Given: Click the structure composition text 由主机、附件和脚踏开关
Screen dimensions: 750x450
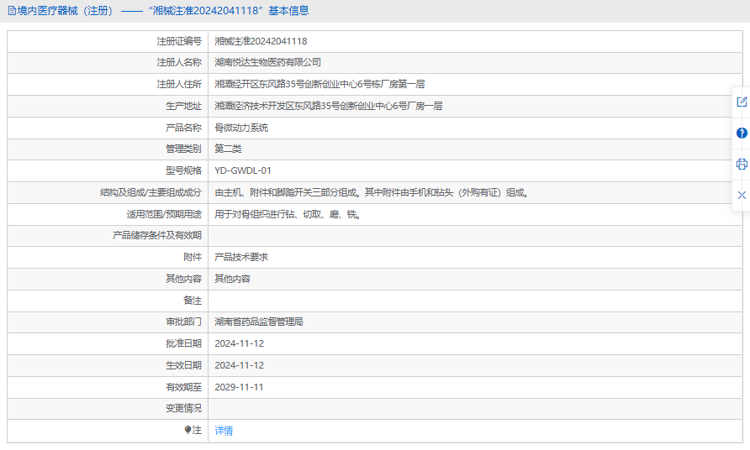Looking at the screenshot, I should tap(371, 192).
